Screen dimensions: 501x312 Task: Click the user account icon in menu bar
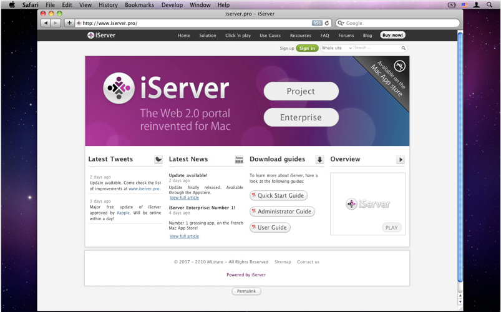(477, 5)
